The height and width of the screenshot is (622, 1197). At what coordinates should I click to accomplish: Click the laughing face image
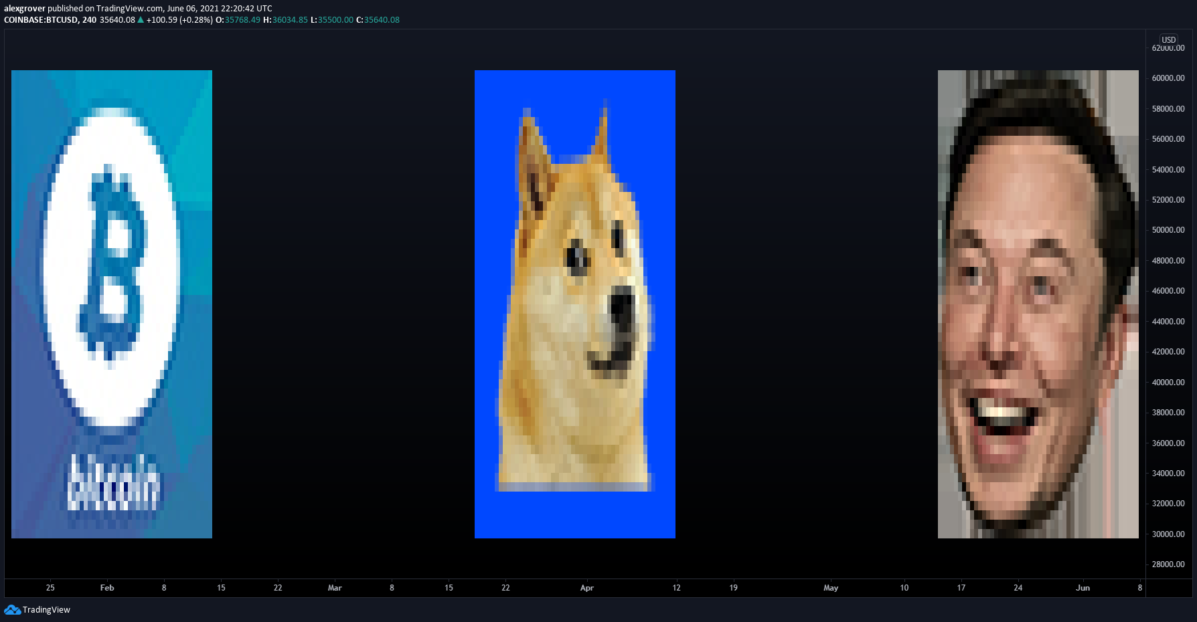click(1038, 304)
